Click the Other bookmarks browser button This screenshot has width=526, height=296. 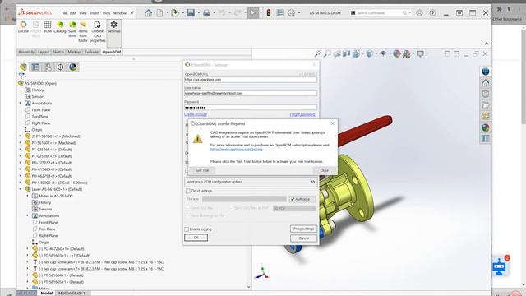(x=507, y=19)
